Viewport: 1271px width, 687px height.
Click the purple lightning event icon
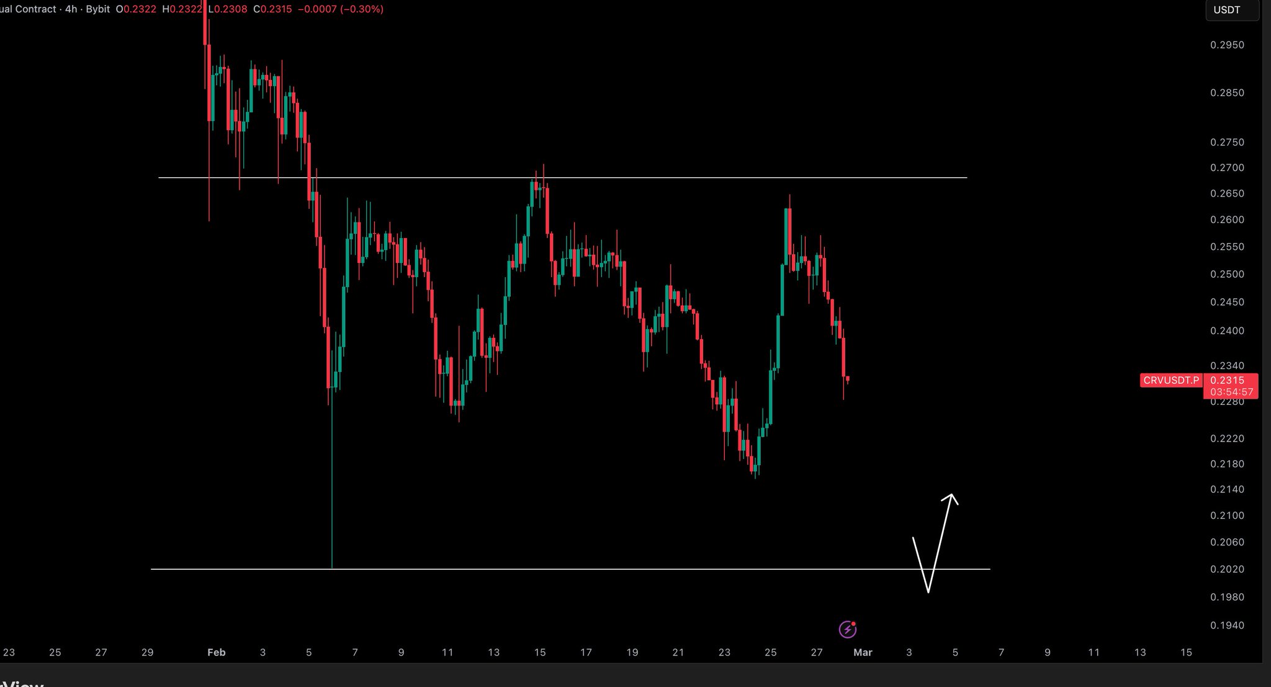(x=848, y=630)
